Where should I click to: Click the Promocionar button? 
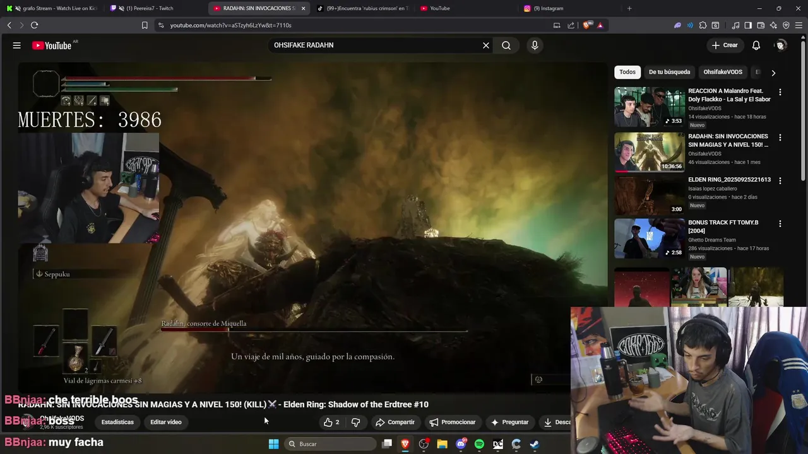coord(453,422)
